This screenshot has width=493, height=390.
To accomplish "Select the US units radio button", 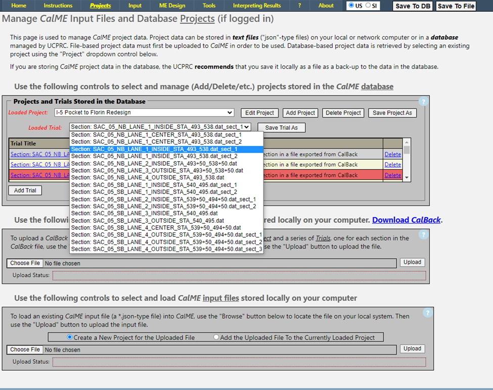I will click(x=351, y=6).
